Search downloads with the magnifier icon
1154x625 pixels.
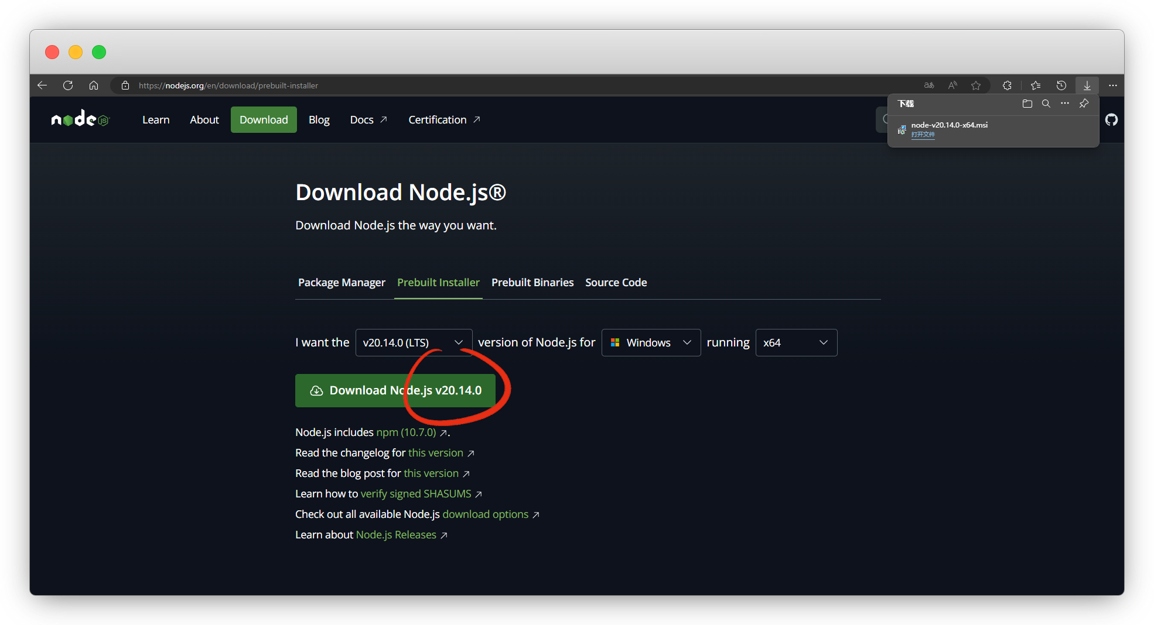(1046, 104)
